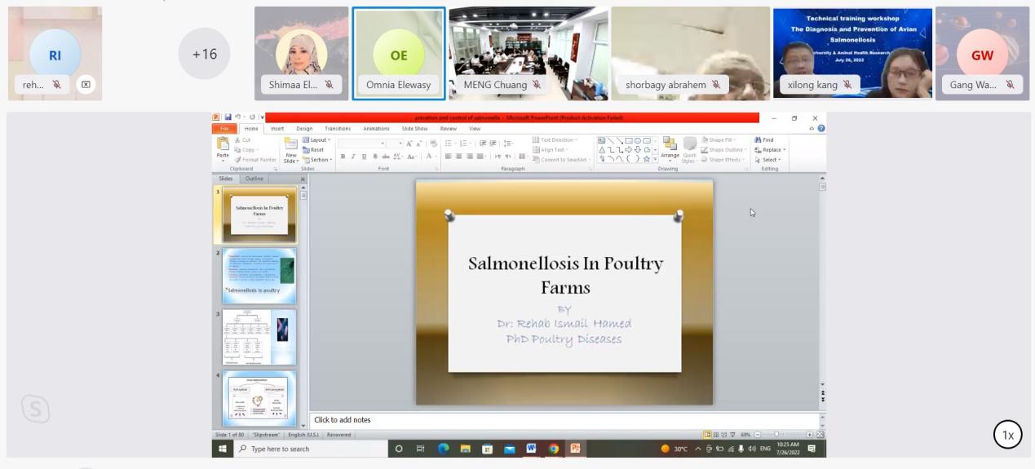Select slide 3 thumbnail in slide pane
Viewport: 1035px width, 469px height.
pos(259,337)
